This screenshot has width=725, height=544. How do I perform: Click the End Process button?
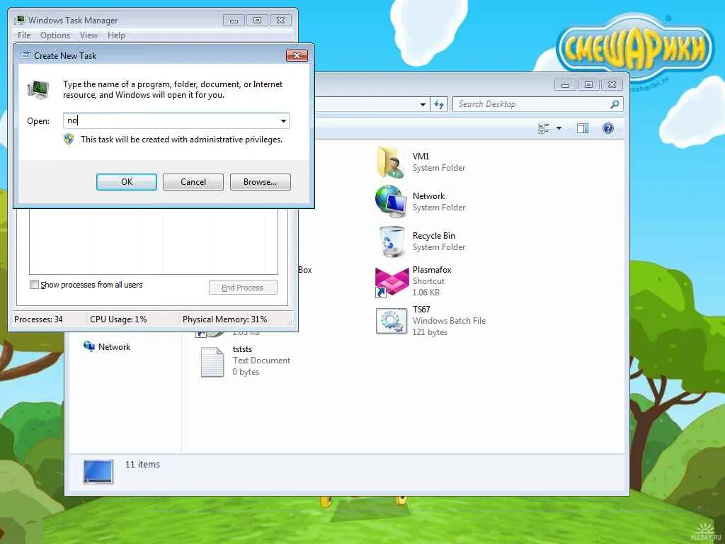[243, 288]
